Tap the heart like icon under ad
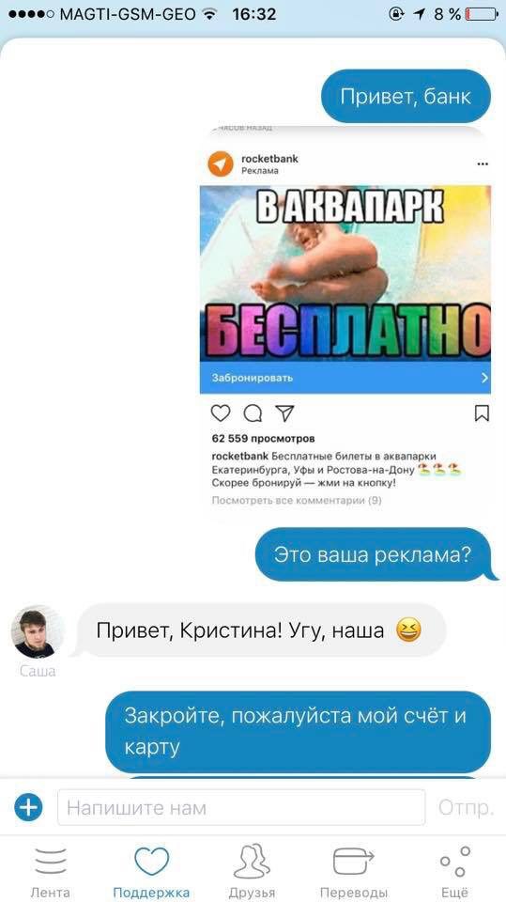 coord(221,413)
